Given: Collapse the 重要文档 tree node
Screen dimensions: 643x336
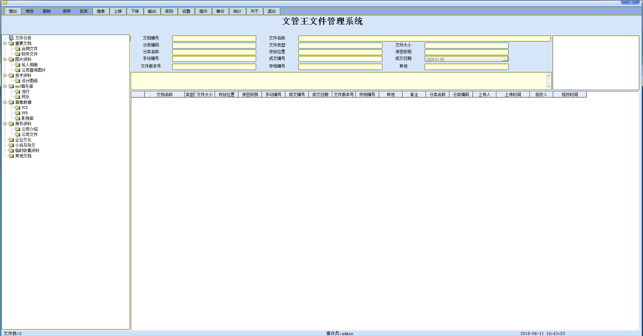Looking at the screenshot, I should coord(5,43).
